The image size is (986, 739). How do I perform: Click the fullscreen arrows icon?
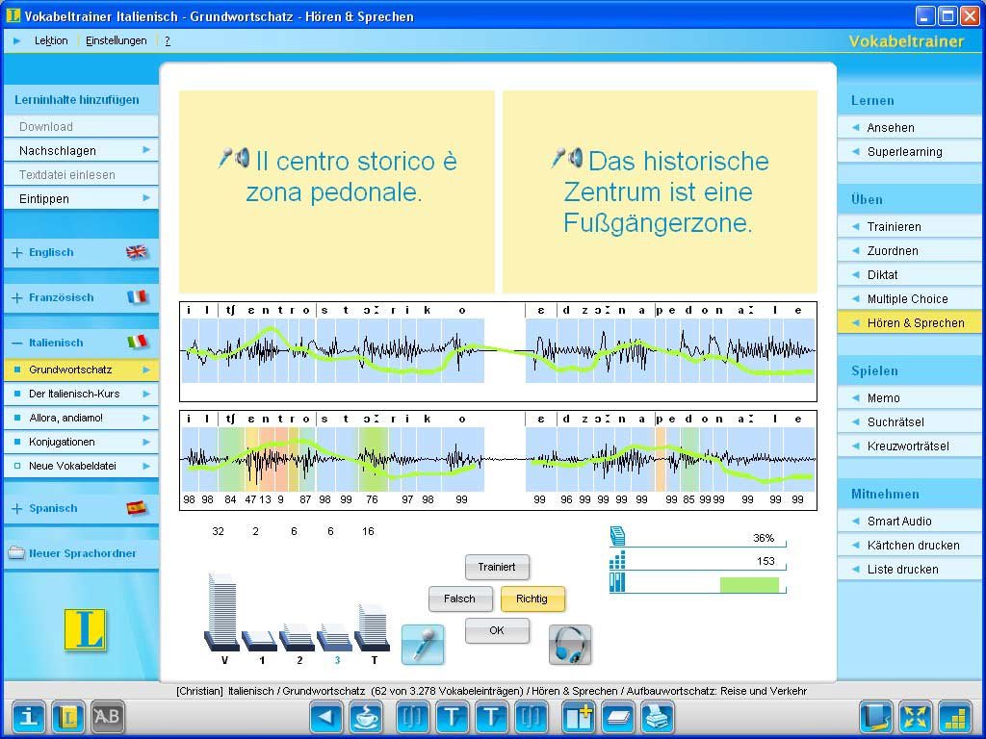click(916, 717)
